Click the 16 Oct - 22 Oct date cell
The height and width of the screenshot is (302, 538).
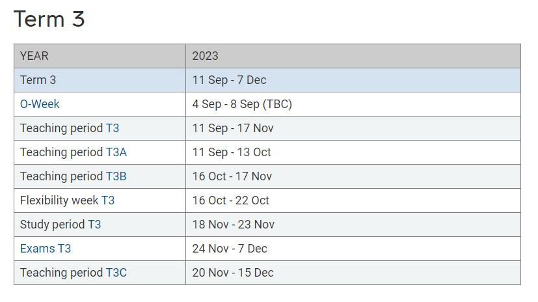click(x=353, y=200)
